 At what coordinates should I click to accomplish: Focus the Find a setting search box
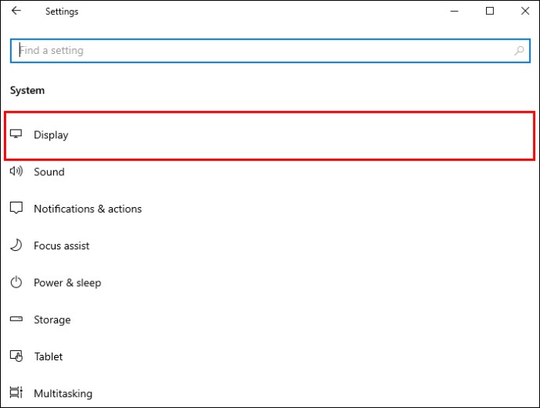(258, 51)
